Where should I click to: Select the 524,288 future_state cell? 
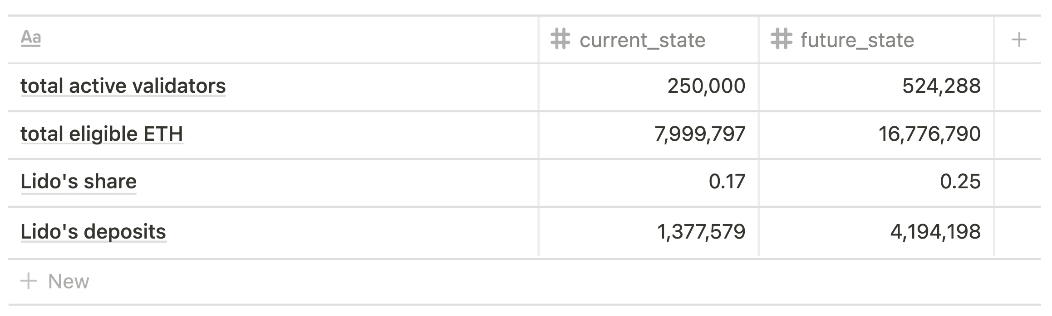click(876, 87)
